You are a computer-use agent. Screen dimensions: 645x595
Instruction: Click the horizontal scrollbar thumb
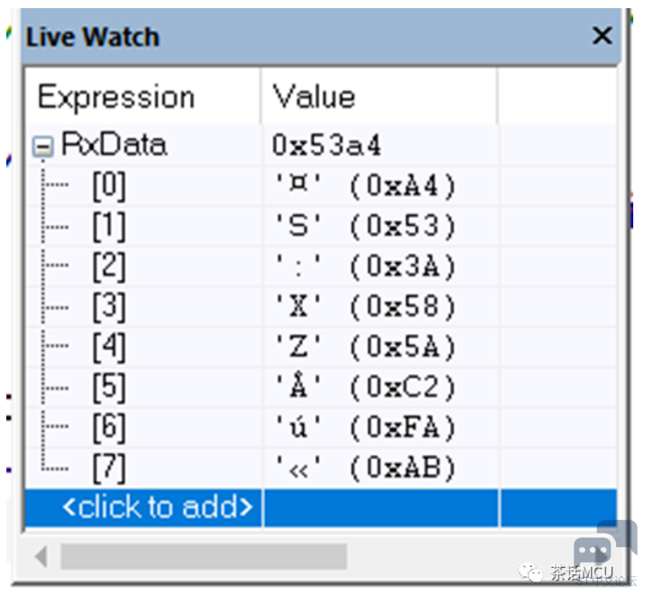pos(204,556)
